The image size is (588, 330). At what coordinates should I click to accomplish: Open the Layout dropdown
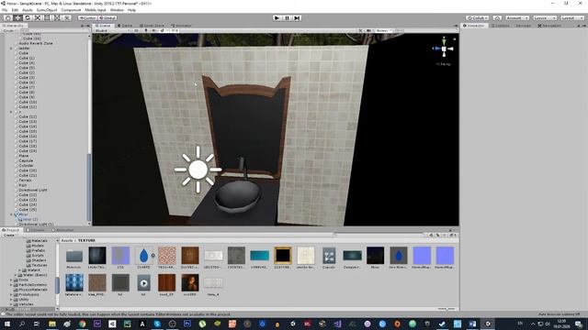[571, 17]
